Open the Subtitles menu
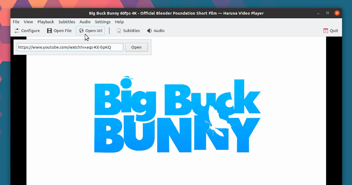352x185 pixels. point(67,22)
